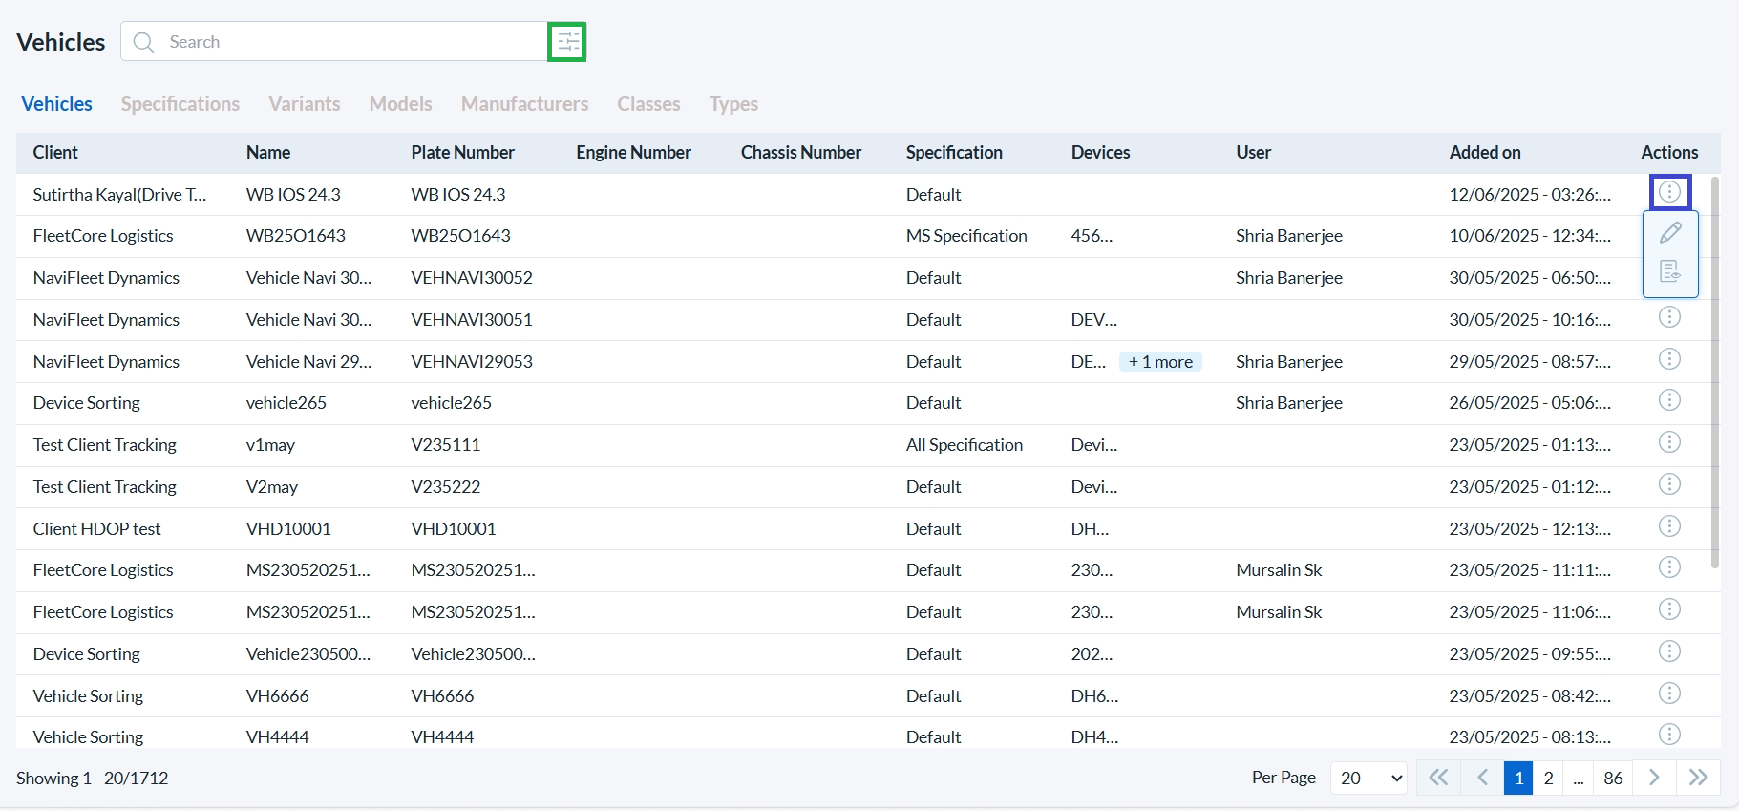Open actions menu for VEHNAVI30051 row
1739x811 pixels.
(x=1669, y=317)
